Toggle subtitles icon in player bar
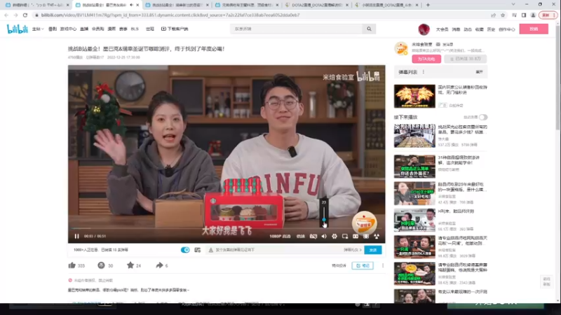 click(x=313, y=236)
